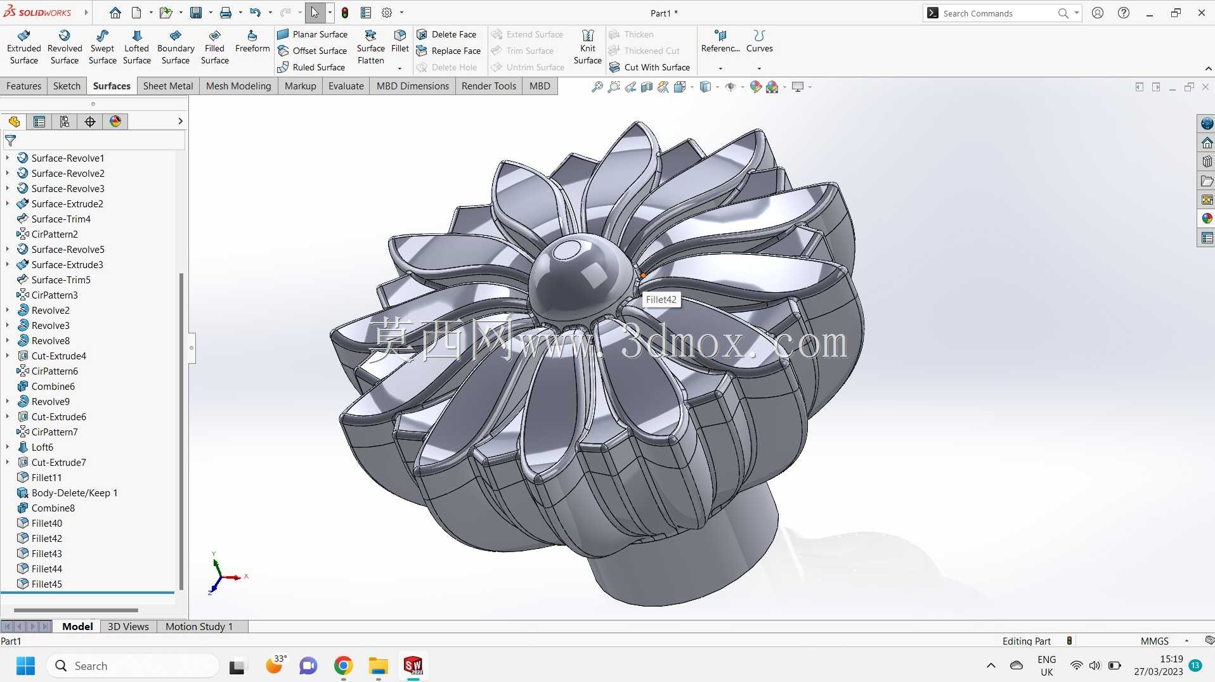Select Body-Delete/Keep 1 in the tree
The image size is (1215, 682).
coord(74,492)
